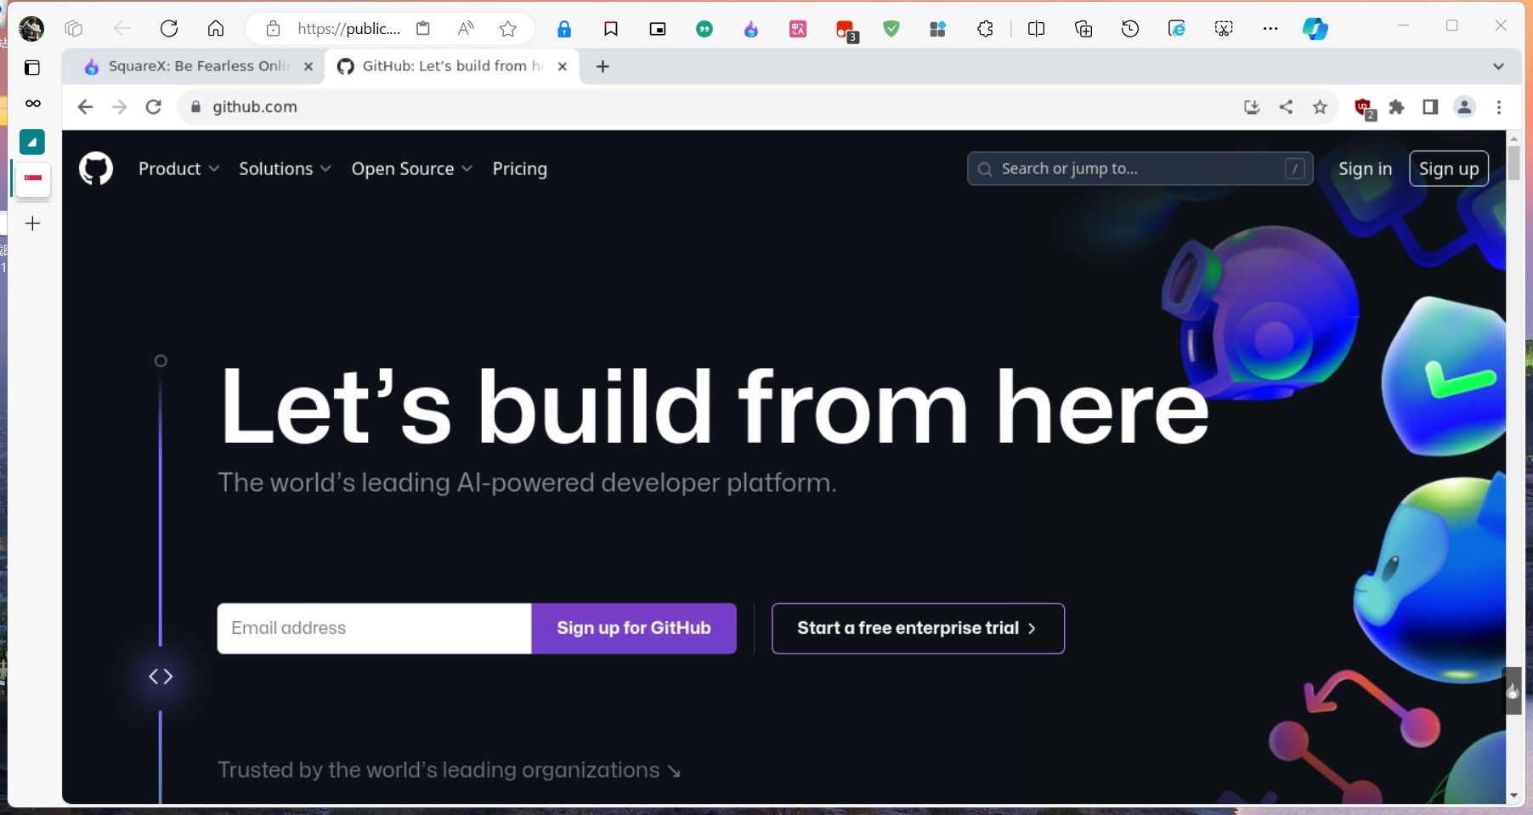Open infinity icon sidebar tab
The height and width of the screenshot is (815, 1533).
pos(32,104)
